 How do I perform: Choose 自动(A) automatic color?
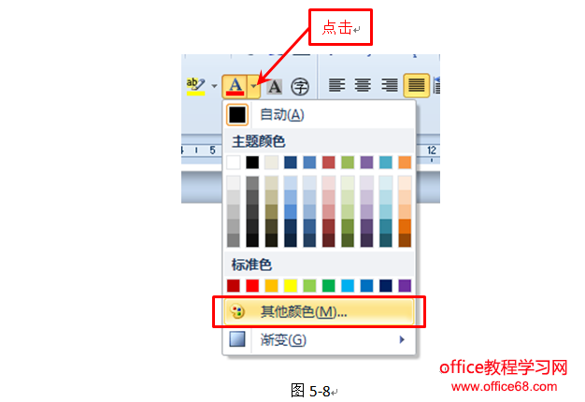tap(319, 115)
